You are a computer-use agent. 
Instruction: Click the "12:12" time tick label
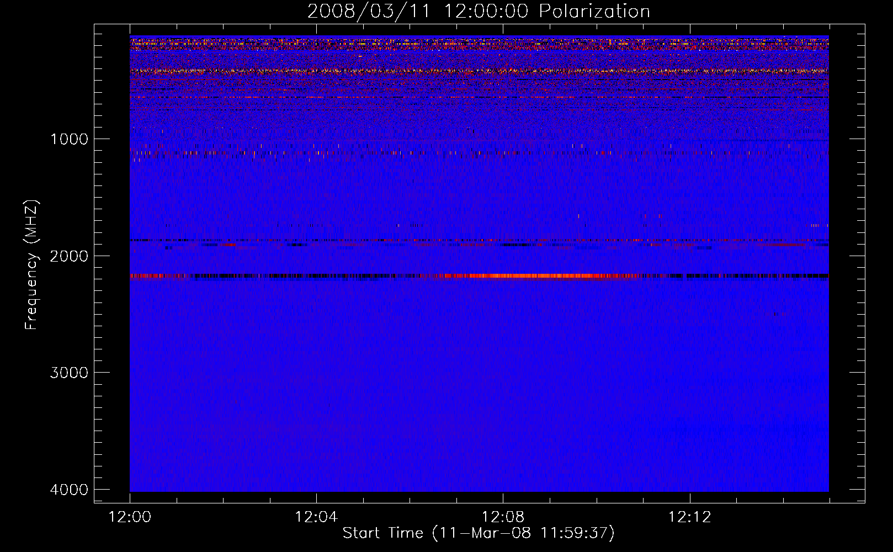click(689, 517)
